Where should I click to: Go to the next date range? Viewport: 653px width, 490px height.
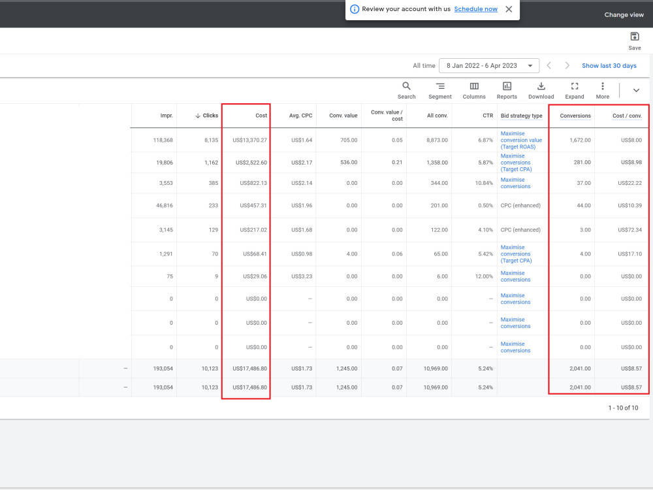tap(567, 66)
